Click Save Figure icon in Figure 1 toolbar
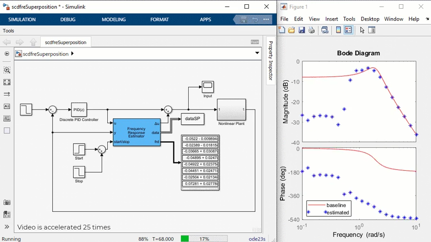The image size is (431, 242). [x=302, y=30]
